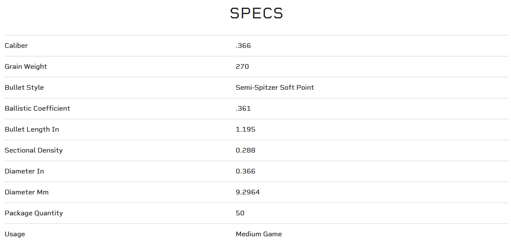
Task: Click the 9.2964 diameter value
Action: pos(247,192)
